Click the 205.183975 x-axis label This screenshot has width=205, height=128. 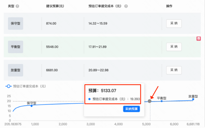[13, 124]
